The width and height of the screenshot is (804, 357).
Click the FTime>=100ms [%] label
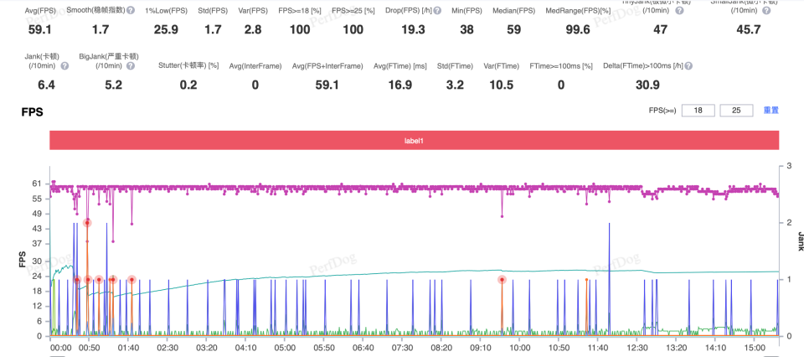point(561,66)
